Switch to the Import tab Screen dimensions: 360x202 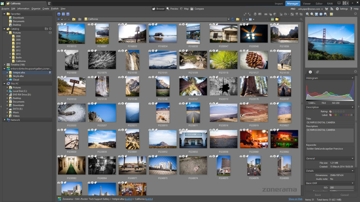(x=278, y=4)
